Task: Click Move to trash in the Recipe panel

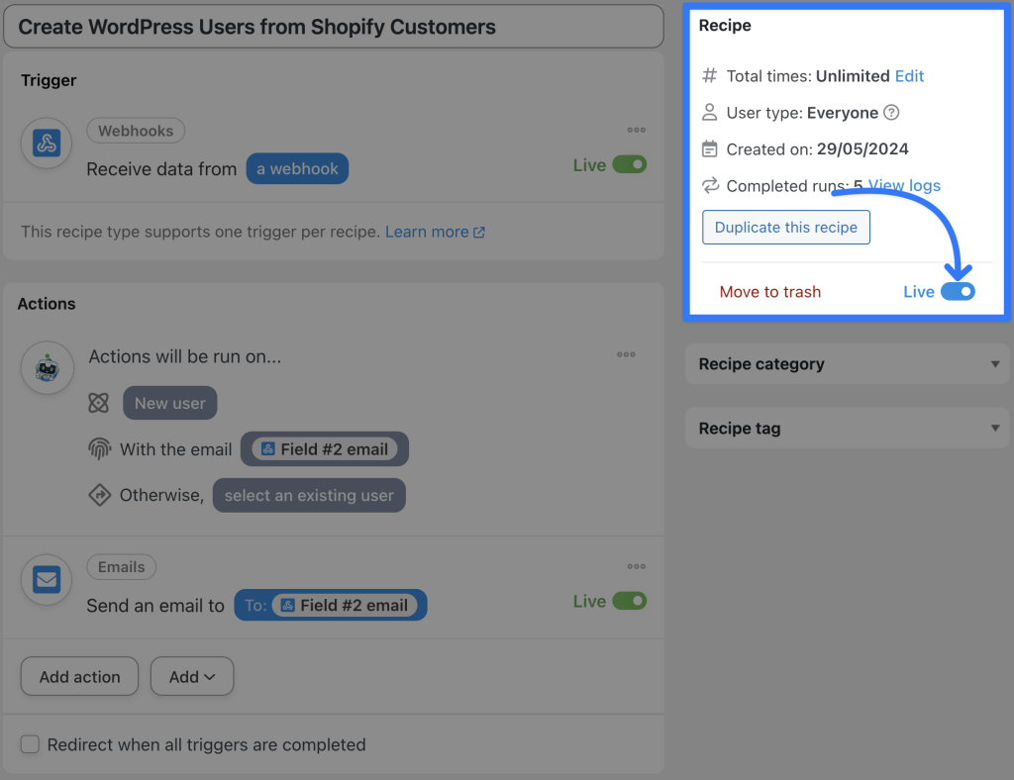Action: [x=769, y=291]
